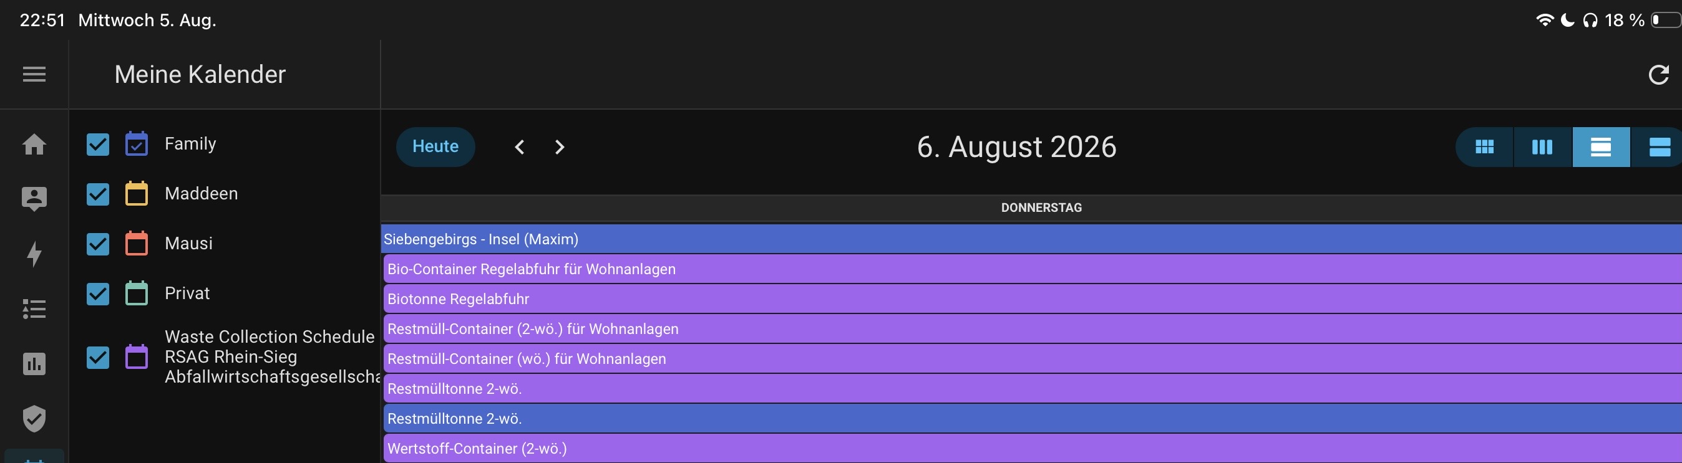Open the hamburger sidebar menu
1682x463 pixels.
point(34,74)
